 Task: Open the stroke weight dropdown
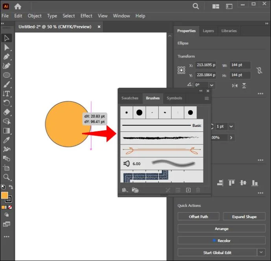(231, 126)
